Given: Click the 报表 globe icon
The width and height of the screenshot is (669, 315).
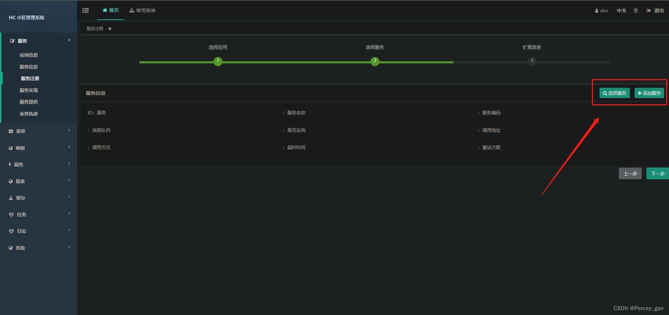Looking at the screenshot, I should [11, 181].
